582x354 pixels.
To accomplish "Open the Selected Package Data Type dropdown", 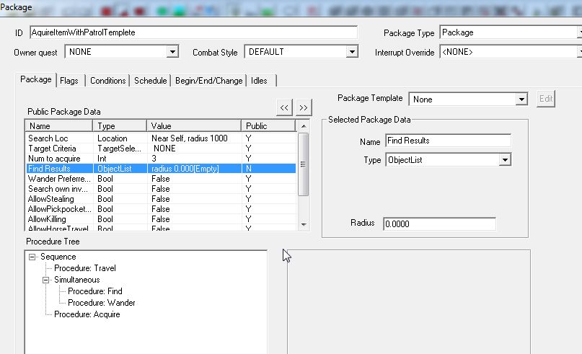I will pyautogui.click(x=505, y=160).
